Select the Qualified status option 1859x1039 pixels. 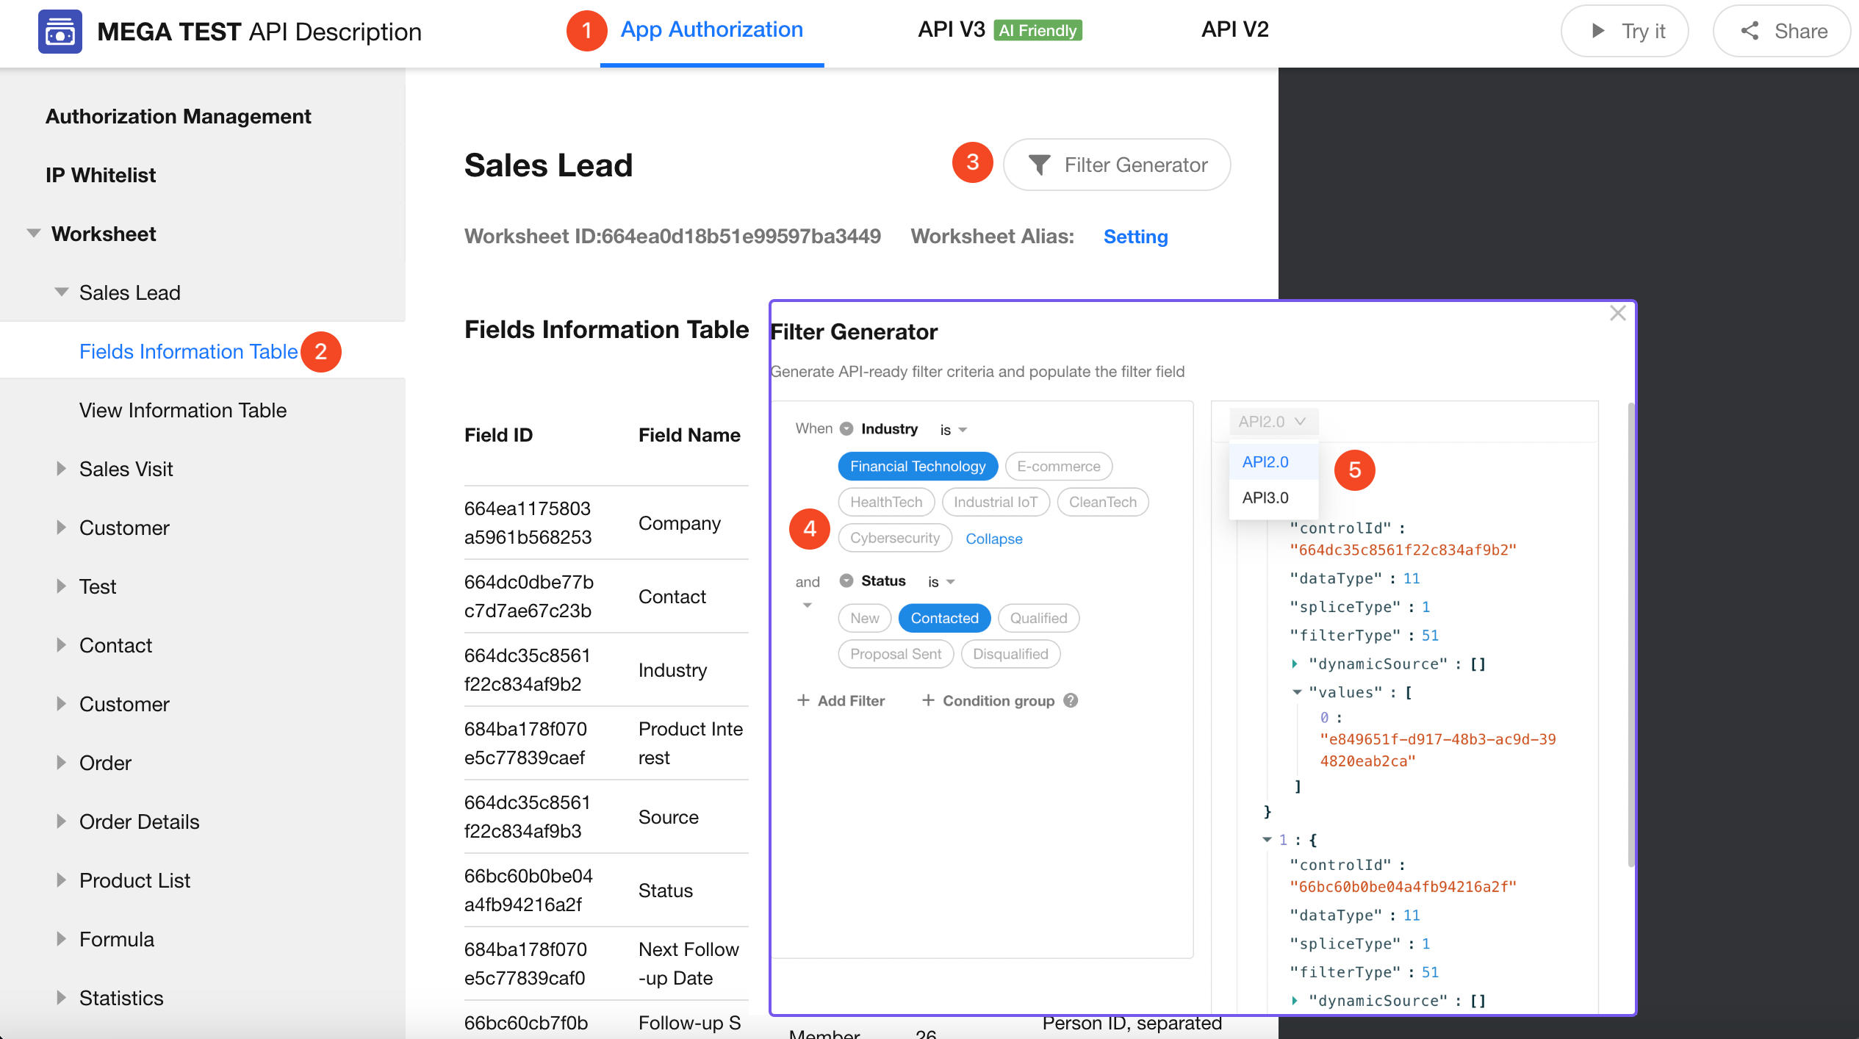[1038, 618]
